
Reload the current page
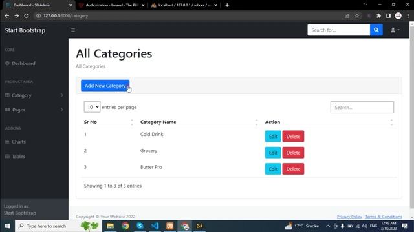27,15
